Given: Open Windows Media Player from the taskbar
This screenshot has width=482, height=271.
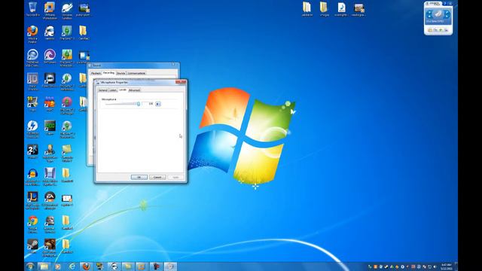Looking at the screenshot, I should (x=57, y=266).
